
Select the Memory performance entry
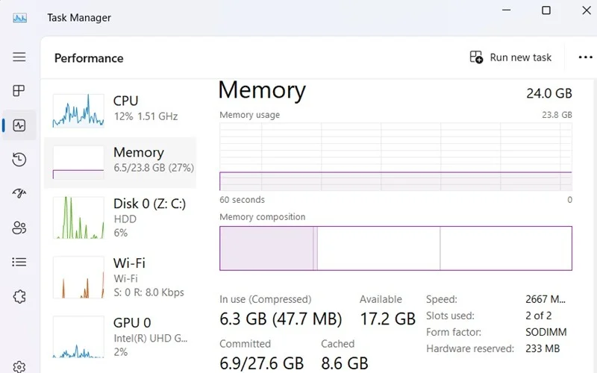tap(120, 163)
